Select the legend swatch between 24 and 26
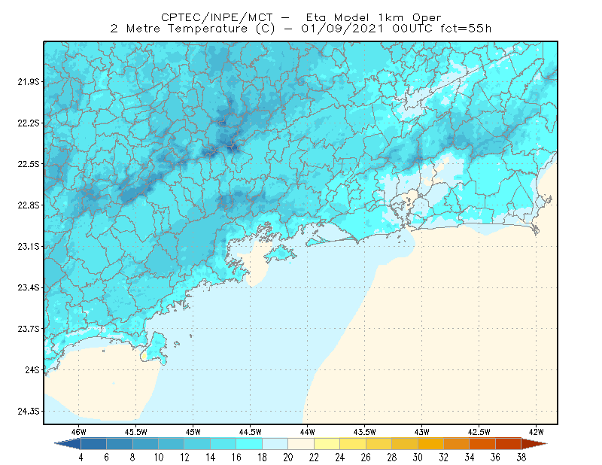 click(x=353, y=444)
